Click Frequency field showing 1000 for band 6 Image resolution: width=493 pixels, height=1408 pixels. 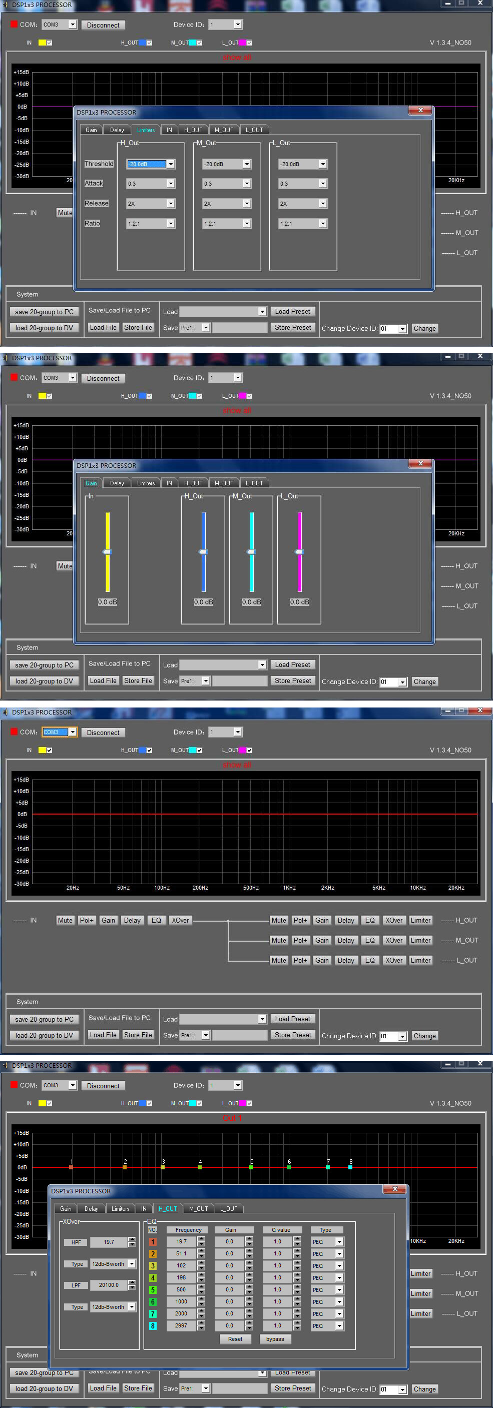pyautogui.click(x=182, y=1302)
